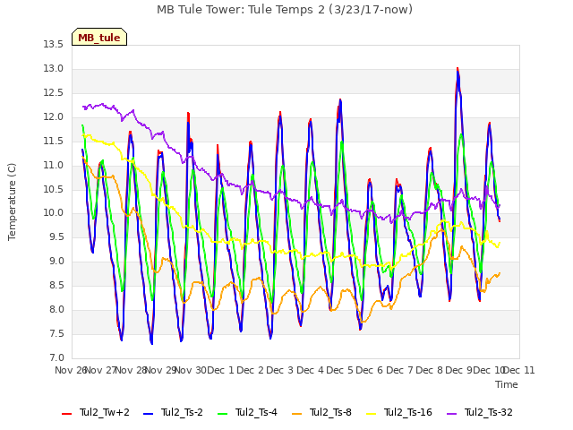Click the green Tul2_Ts-4 legend swatch
Image resolution: width=573 pixels, height=430 pixels.
click(x=223, y=414)
